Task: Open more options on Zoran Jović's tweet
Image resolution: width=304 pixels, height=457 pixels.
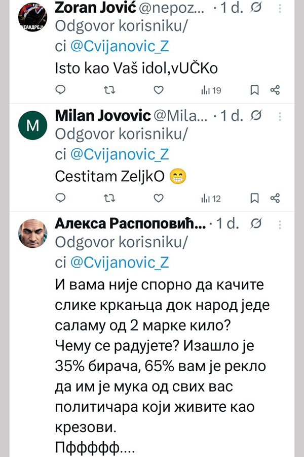Action: (279, 9)
